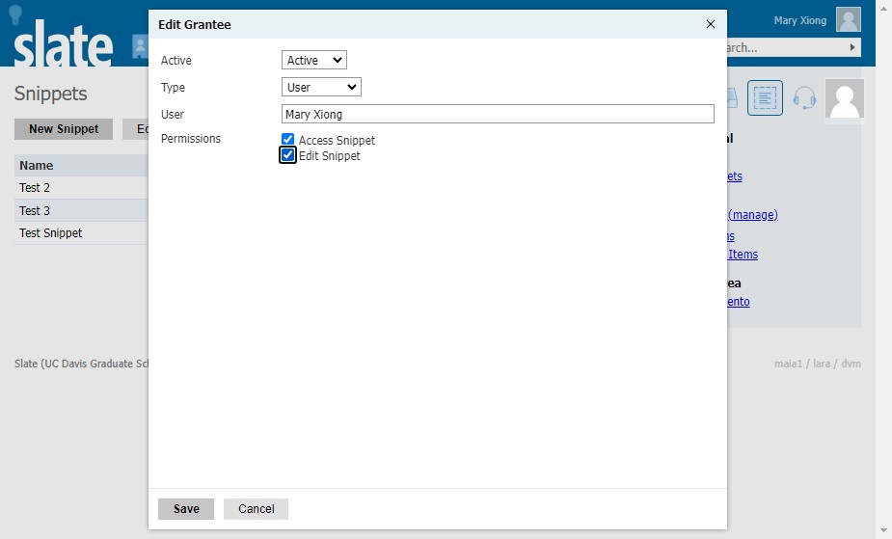The height and width of the screenshot is (539, 892).
Task: Click the search box arrow icon
Action: point(852,47)
